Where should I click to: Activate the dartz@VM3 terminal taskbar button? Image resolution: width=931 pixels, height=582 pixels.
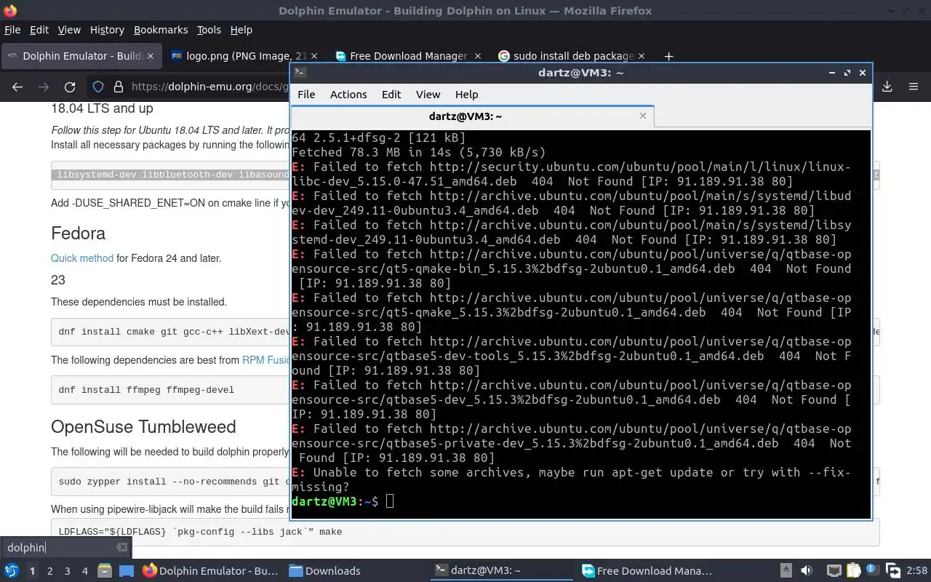(502, 571)
